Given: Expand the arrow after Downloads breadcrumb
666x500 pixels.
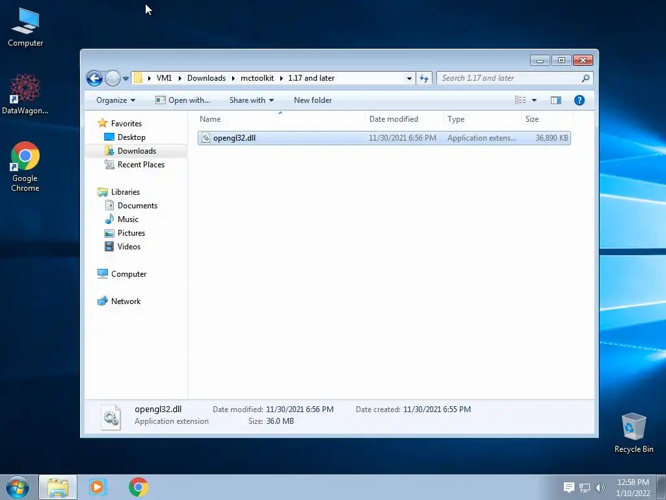Looking at the screenshot, I should point(233,78).
